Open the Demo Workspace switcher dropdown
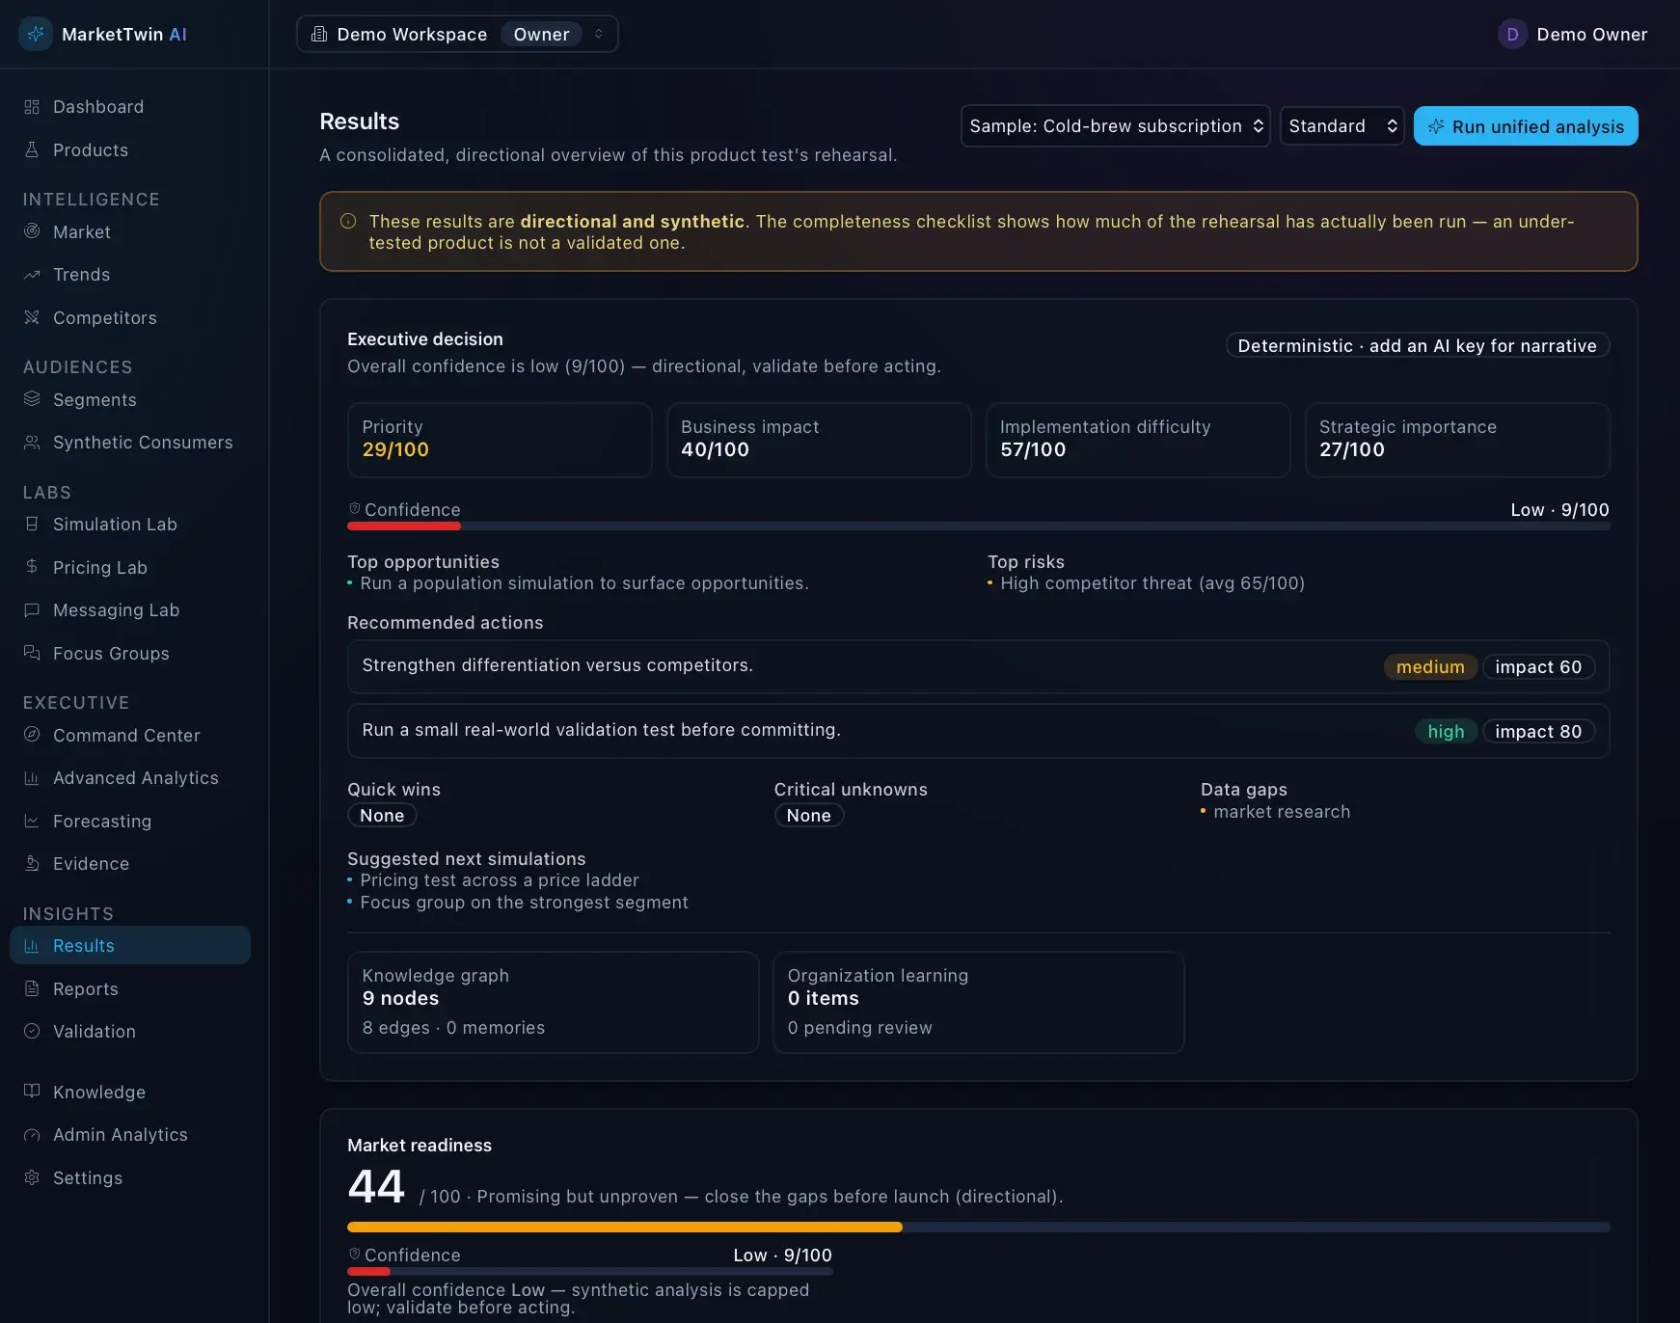 coord(457,34)
